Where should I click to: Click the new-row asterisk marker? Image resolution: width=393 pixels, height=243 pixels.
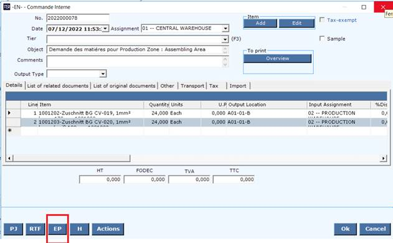coord(9,130)
